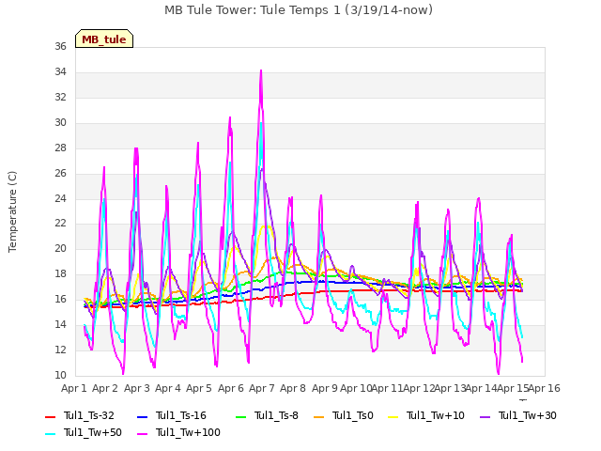Select the Tul1_Tw+100 legend label
601x451 pixels.
point(188,432)
